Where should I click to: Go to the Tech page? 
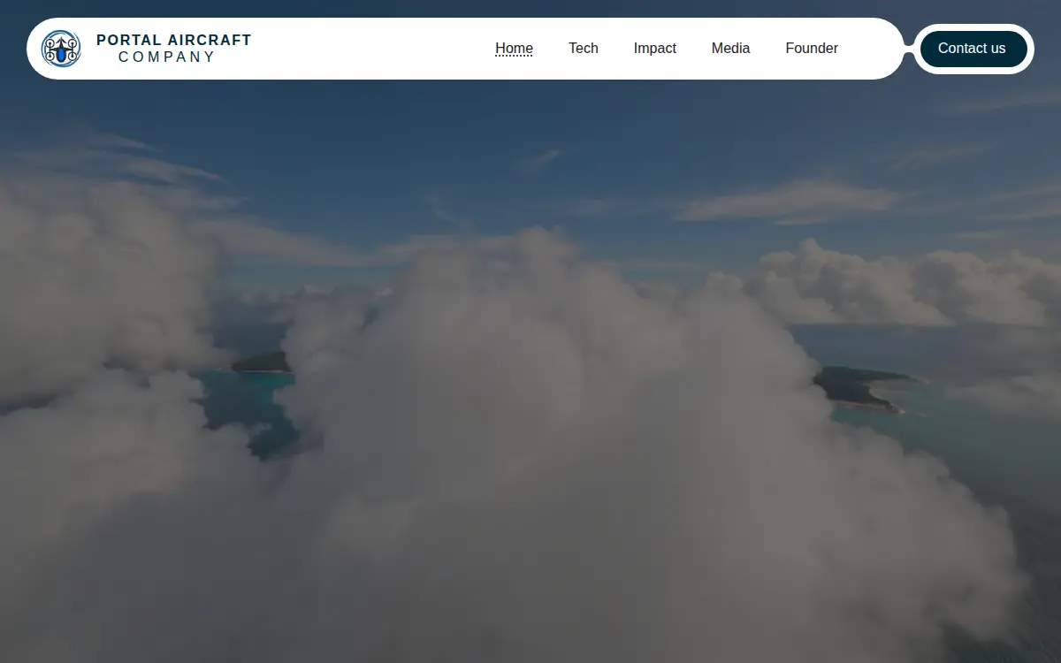[584, 49]
